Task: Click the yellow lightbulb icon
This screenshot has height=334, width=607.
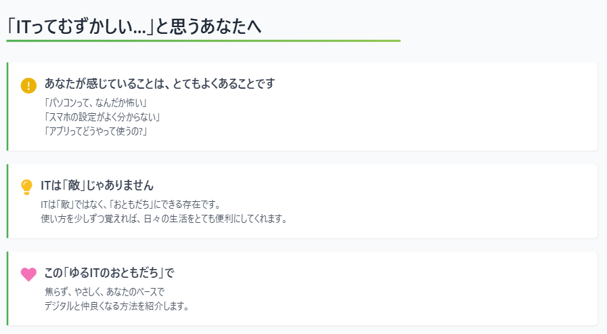Action: 26,187
